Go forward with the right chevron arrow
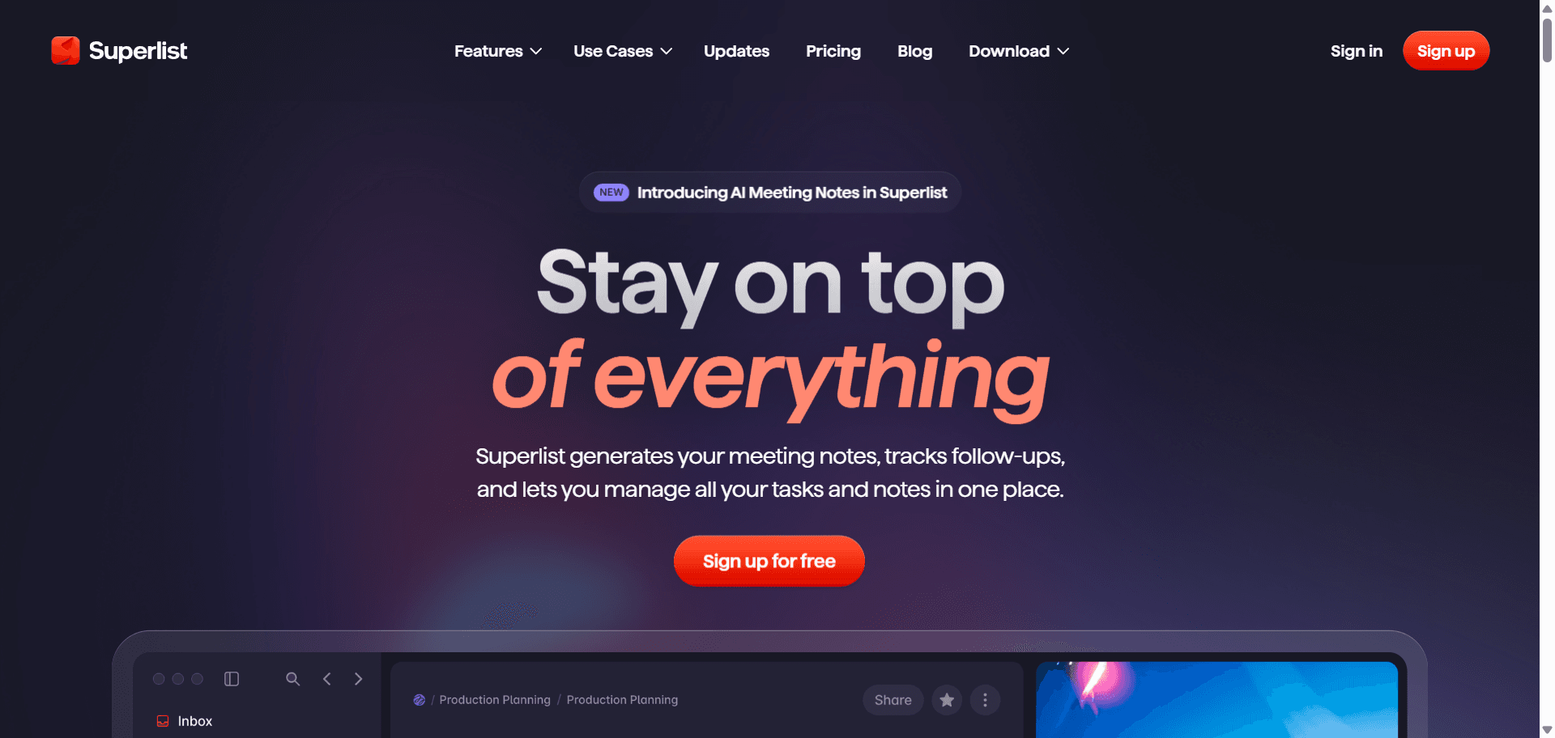The width and height of the screenshot is (1555, 738). point(358,679)
